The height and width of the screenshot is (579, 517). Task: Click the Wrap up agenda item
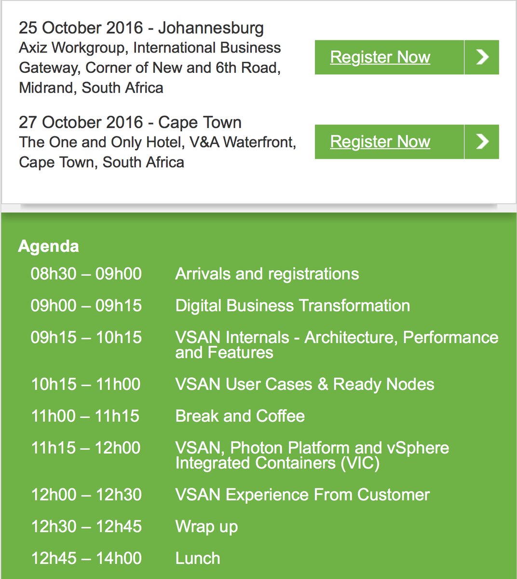206,526
